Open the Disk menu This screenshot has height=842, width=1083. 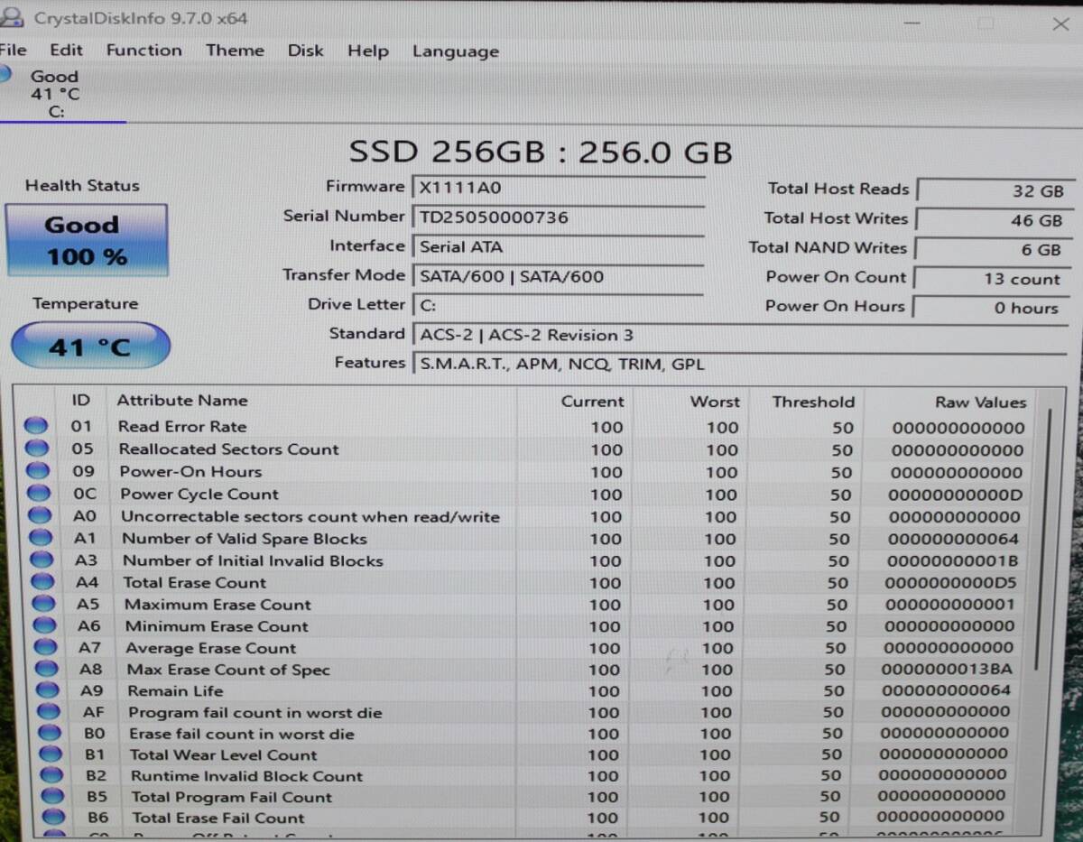click(x=305, y=50)
